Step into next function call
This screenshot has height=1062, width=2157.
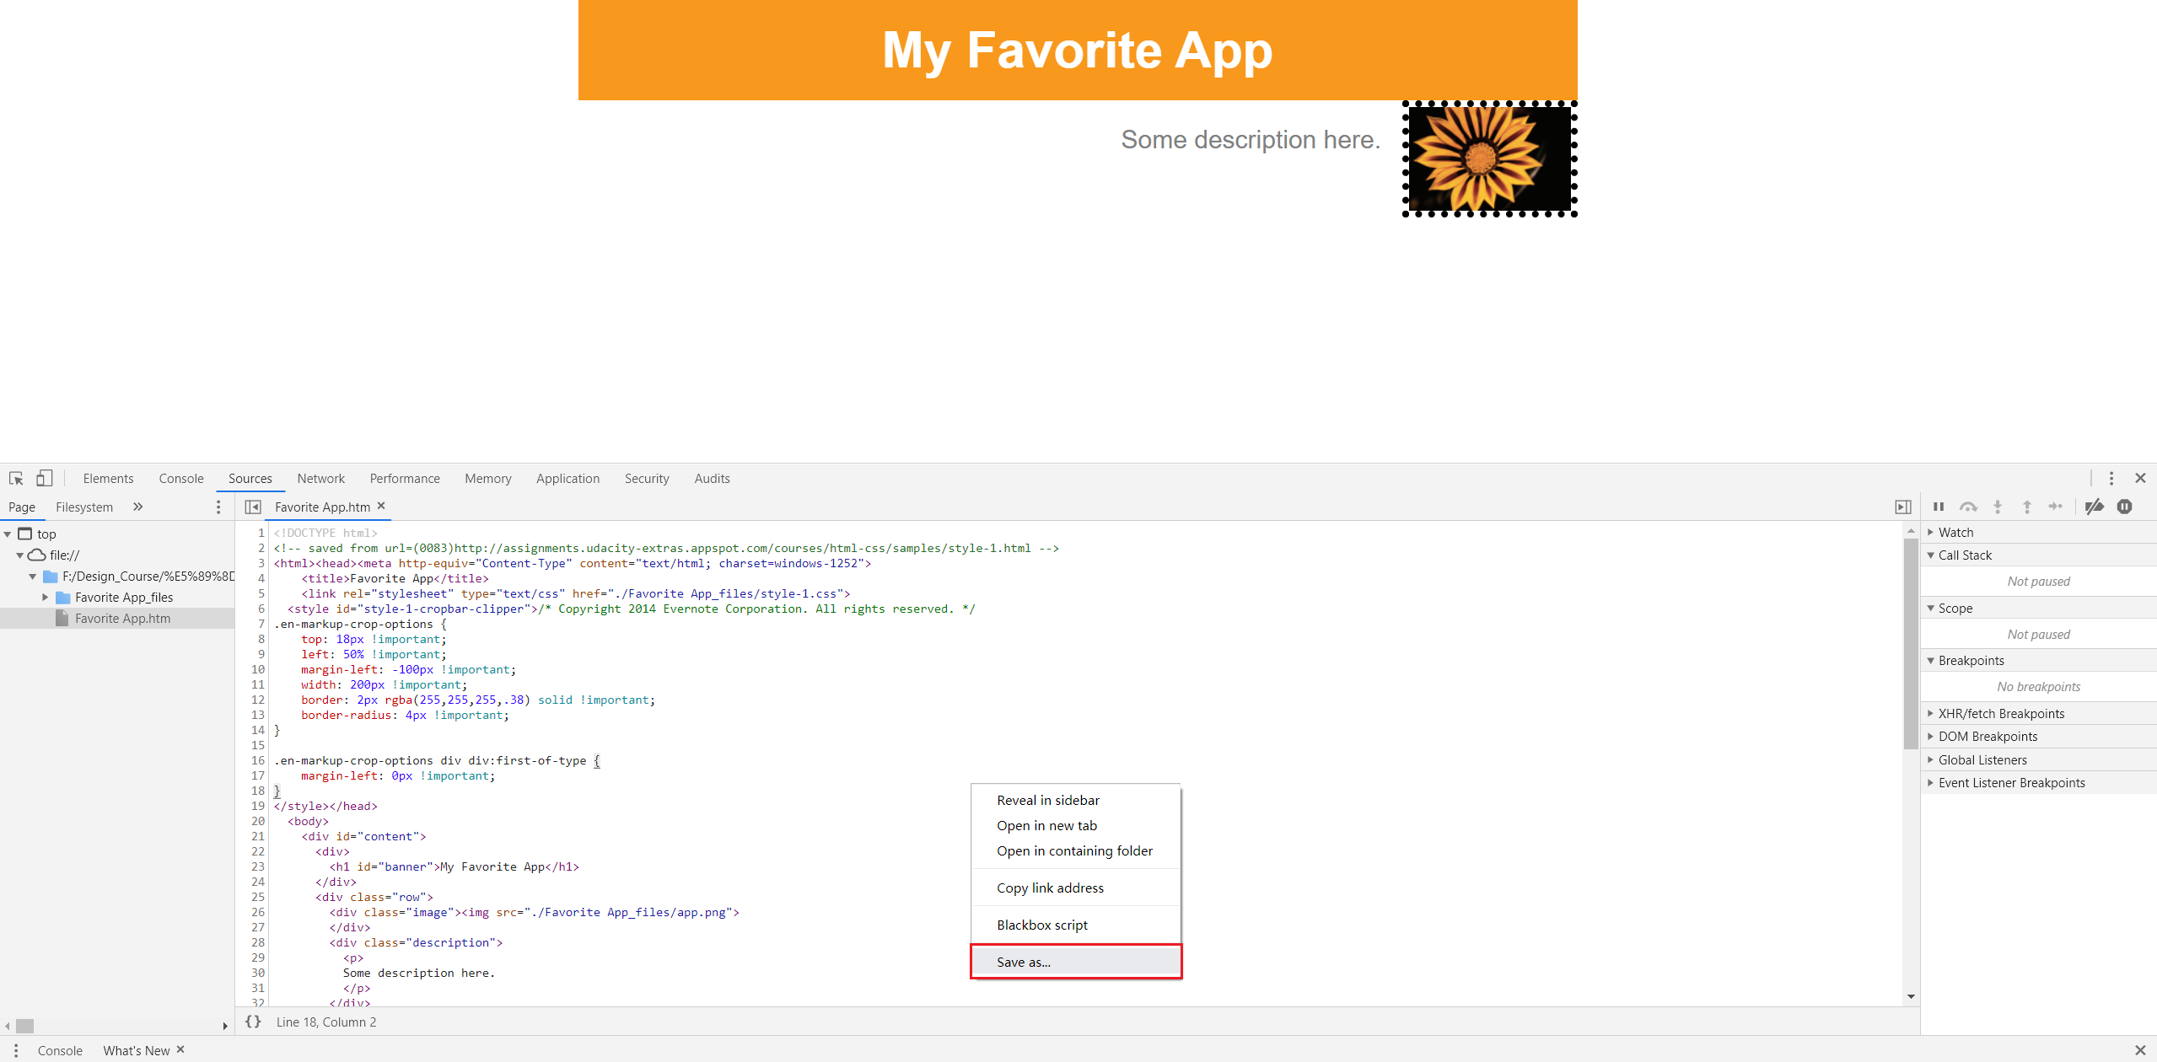point(1998,507)
